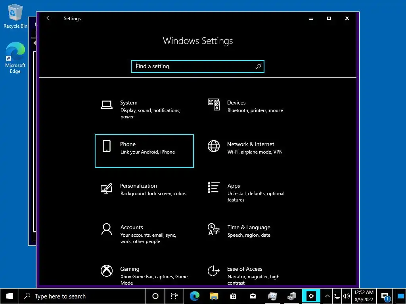The width and height of the screenshot is (406, 304).
Task: Open Microsoft Store from the taskbar
Action: (x=233, y=296)
